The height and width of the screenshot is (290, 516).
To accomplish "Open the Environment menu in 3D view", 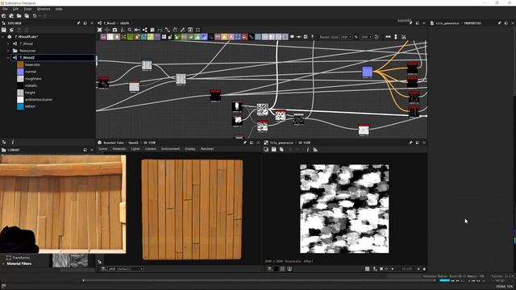I will click(x=170, y=149).
